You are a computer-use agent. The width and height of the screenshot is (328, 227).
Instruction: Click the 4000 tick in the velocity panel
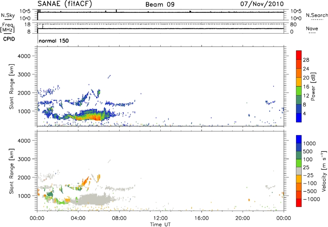coord(24,141)
